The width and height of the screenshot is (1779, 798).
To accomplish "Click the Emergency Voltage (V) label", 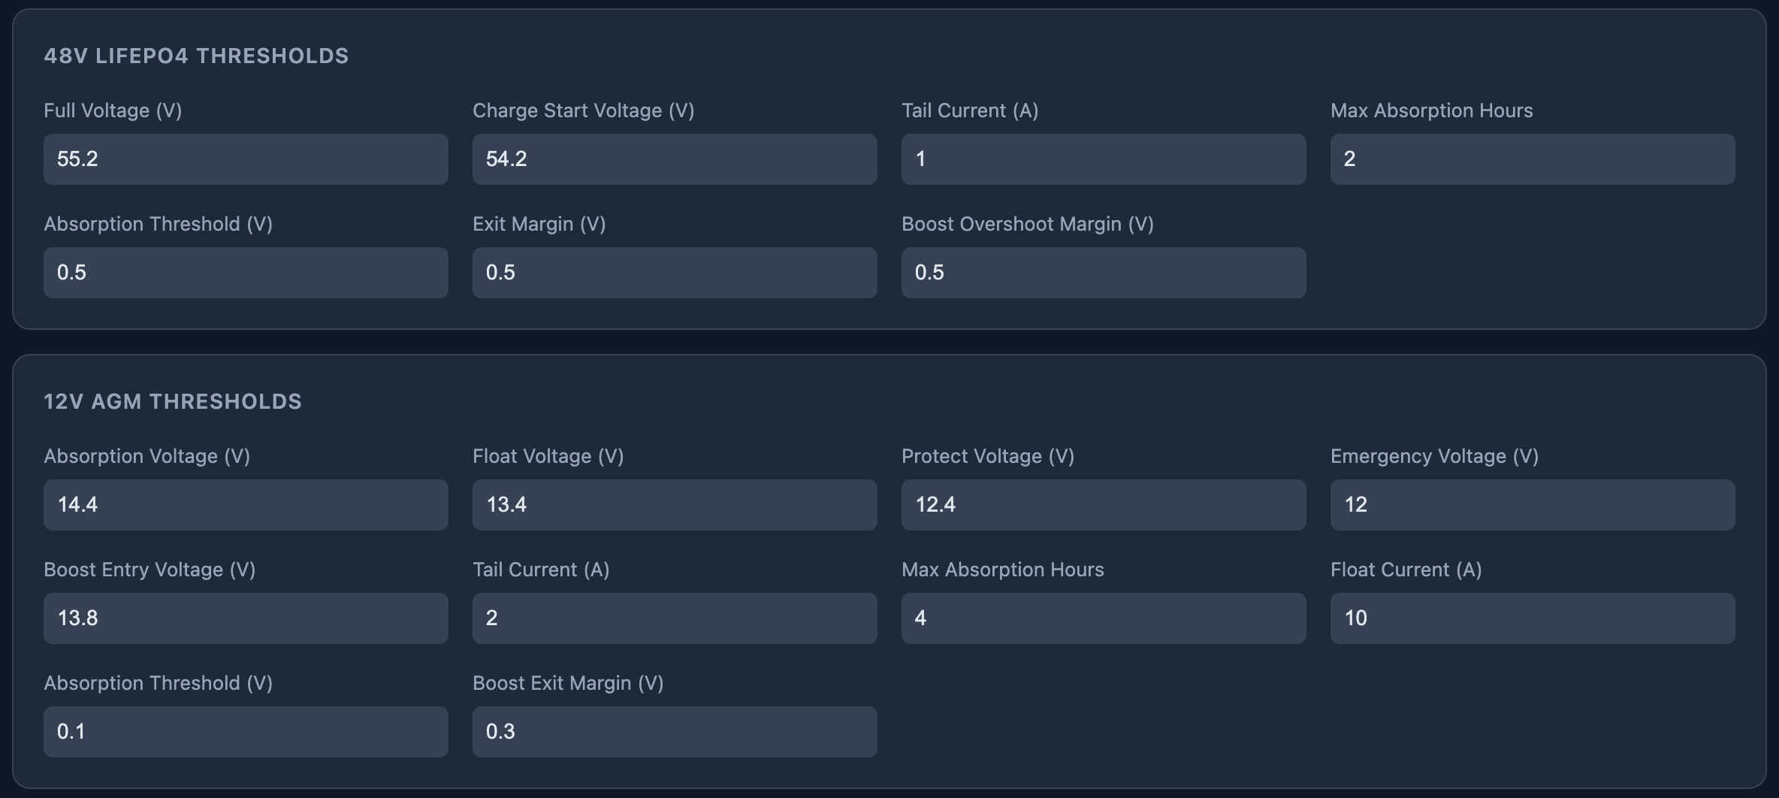I will click(x=1434, y=456).
